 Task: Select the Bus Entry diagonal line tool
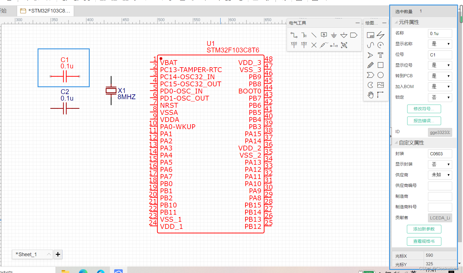point(314,35)
